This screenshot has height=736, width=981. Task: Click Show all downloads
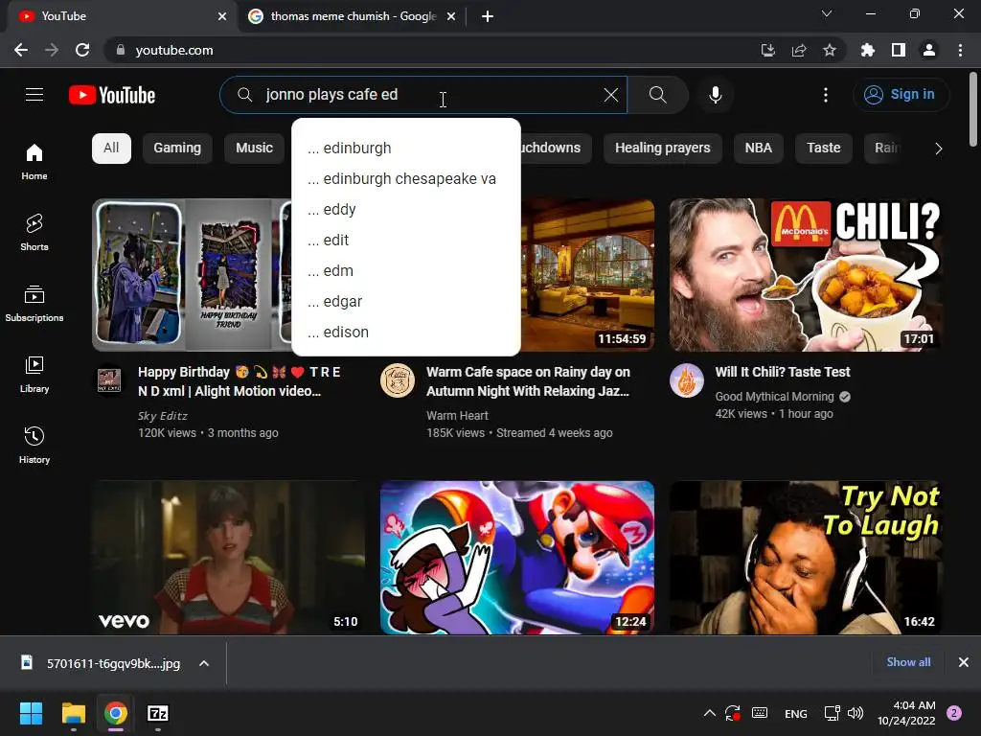tap(908, 662)
